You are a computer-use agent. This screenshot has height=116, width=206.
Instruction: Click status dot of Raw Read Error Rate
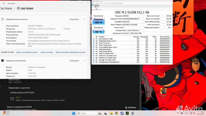pos(94,39)
